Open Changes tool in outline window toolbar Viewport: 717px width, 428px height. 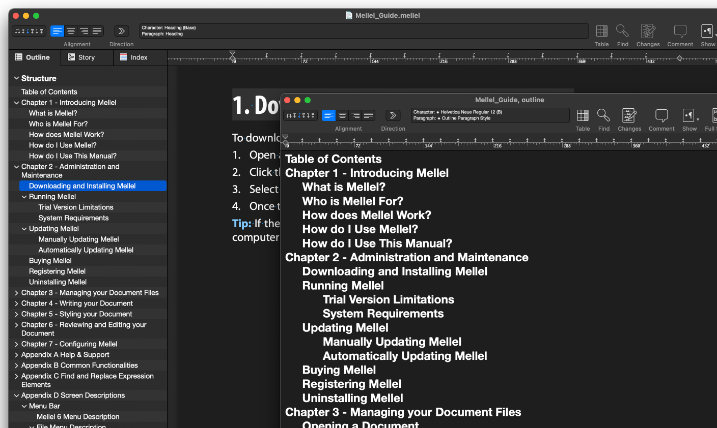point(629,115)
